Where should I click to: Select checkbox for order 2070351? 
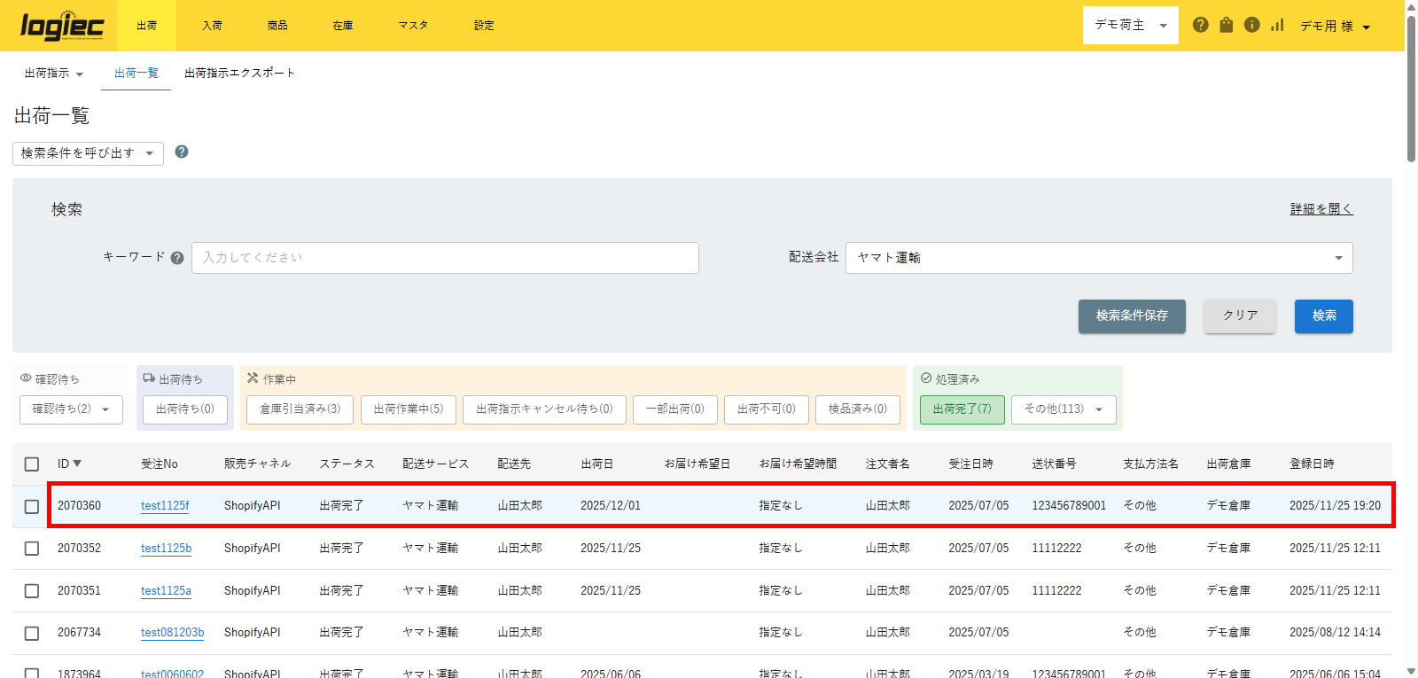[x=32, y=591]
